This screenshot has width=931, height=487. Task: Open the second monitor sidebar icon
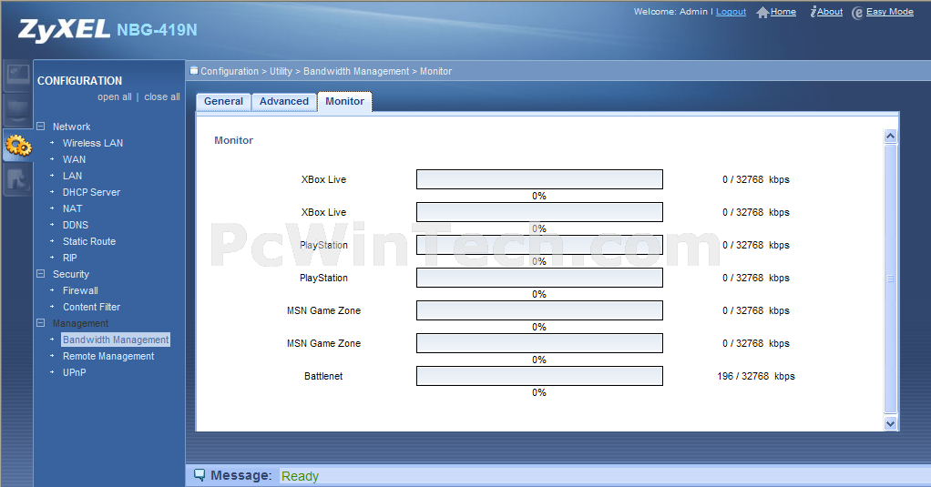pos(17,110)
